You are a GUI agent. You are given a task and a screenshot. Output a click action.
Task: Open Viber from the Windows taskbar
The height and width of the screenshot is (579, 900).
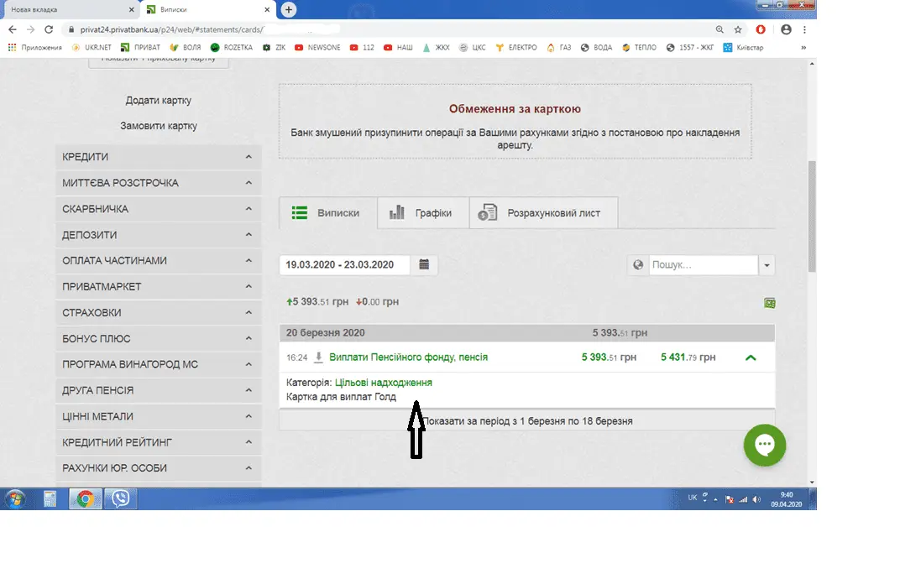coord(121,498)
